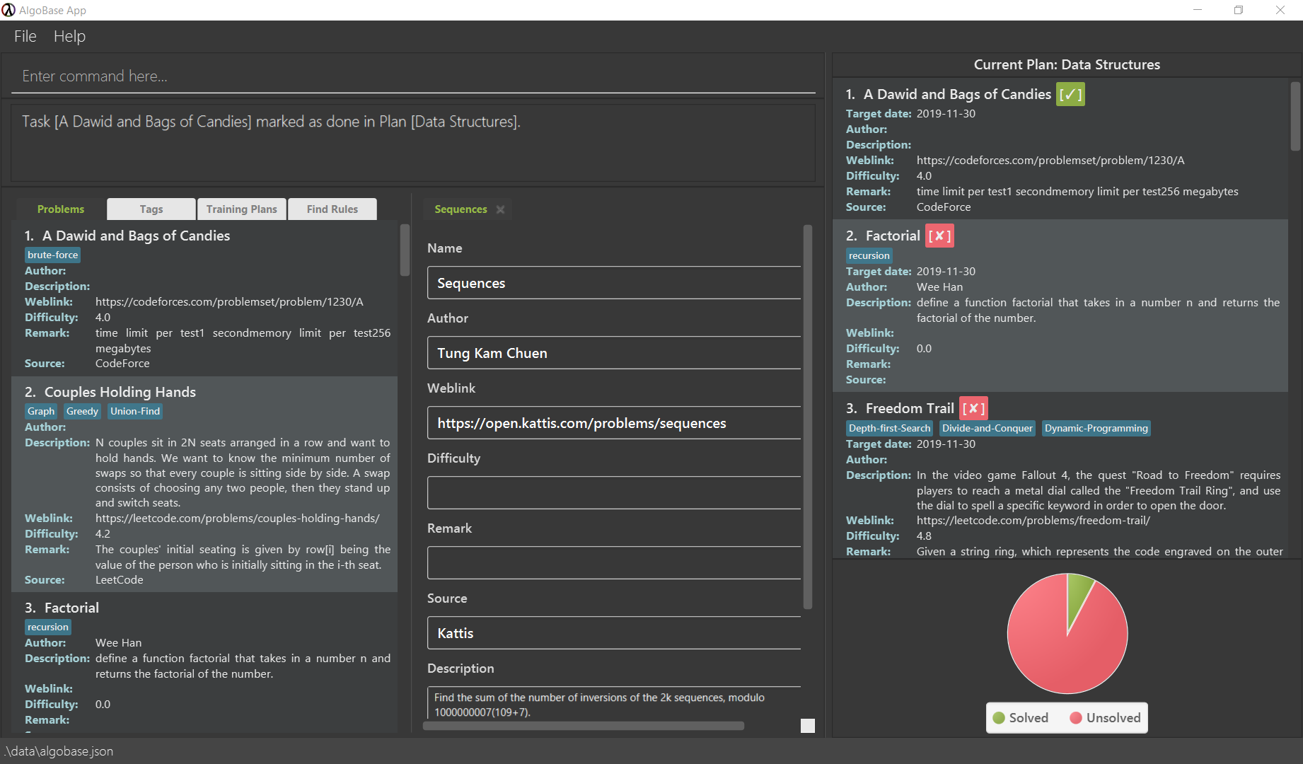Click the freedom-trail leetcode weblink
1303x764 pixels.
point(1033,521)
